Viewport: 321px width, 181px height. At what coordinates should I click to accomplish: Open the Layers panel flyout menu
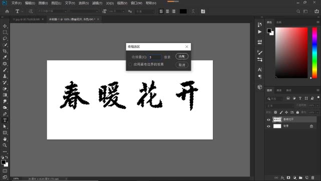318,90
